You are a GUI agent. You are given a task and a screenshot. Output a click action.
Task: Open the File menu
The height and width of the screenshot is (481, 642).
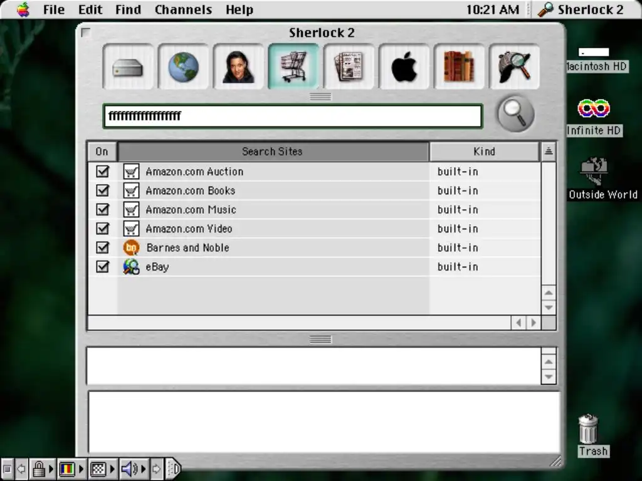click(54, 9)
